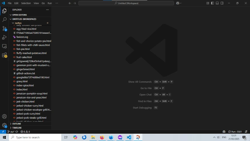This screenshot has width=250, height=141.
Task: Open the Go menu
Action: [43, 3]
